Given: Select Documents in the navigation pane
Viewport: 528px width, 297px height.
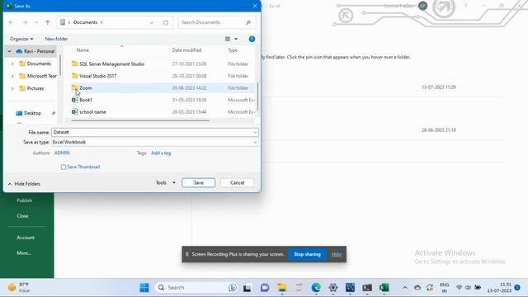Looking at the screenshot, I should coord(35,64).
